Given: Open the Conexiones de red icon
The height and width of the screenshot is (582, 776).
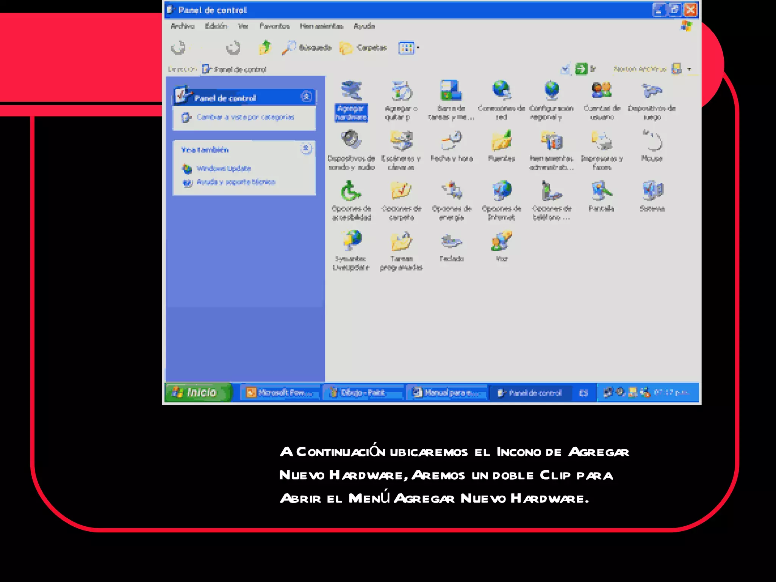Looking at the screenshot, I should tap(501, 100).
